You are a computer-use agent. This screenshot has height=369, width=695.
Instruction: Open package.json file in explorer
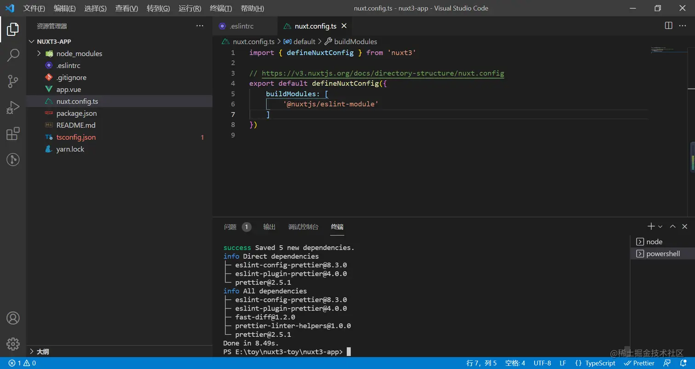(x=120, y=113)
